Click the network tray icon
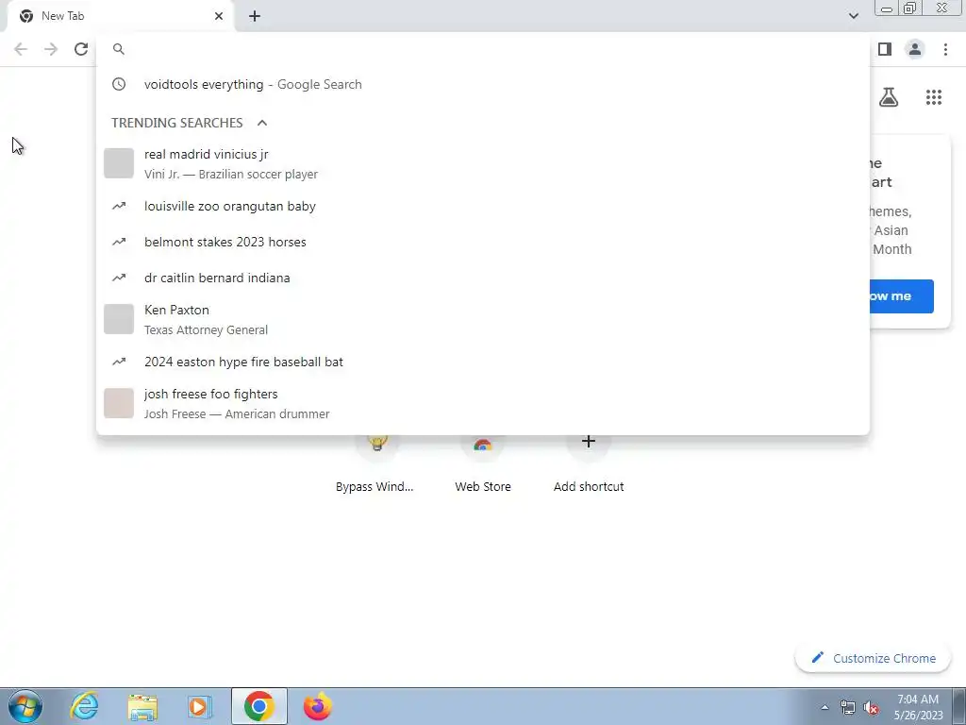This screenshot has width=966, height=725. 848,708
